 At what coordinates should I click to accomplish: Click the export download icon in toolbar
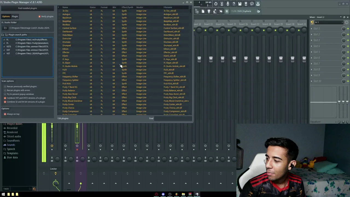click(x=258, y=4)
